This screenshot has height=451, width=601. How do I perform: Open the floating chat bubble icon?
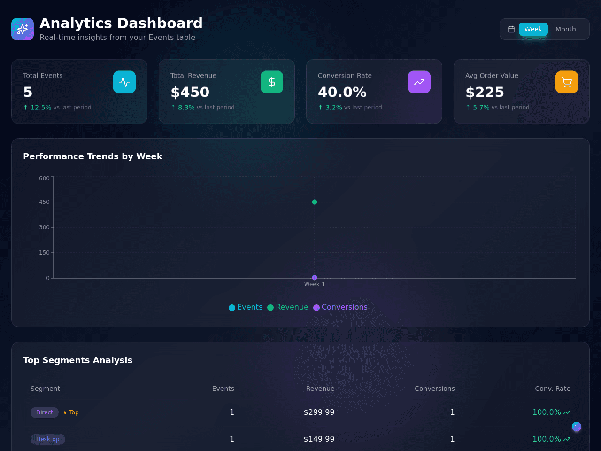pos(577,427)
